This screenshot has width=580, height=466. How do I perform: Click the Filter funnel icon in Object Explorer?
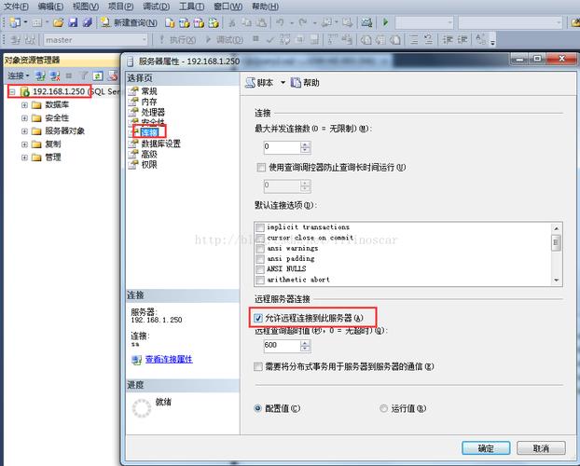(x=84, y=75)
